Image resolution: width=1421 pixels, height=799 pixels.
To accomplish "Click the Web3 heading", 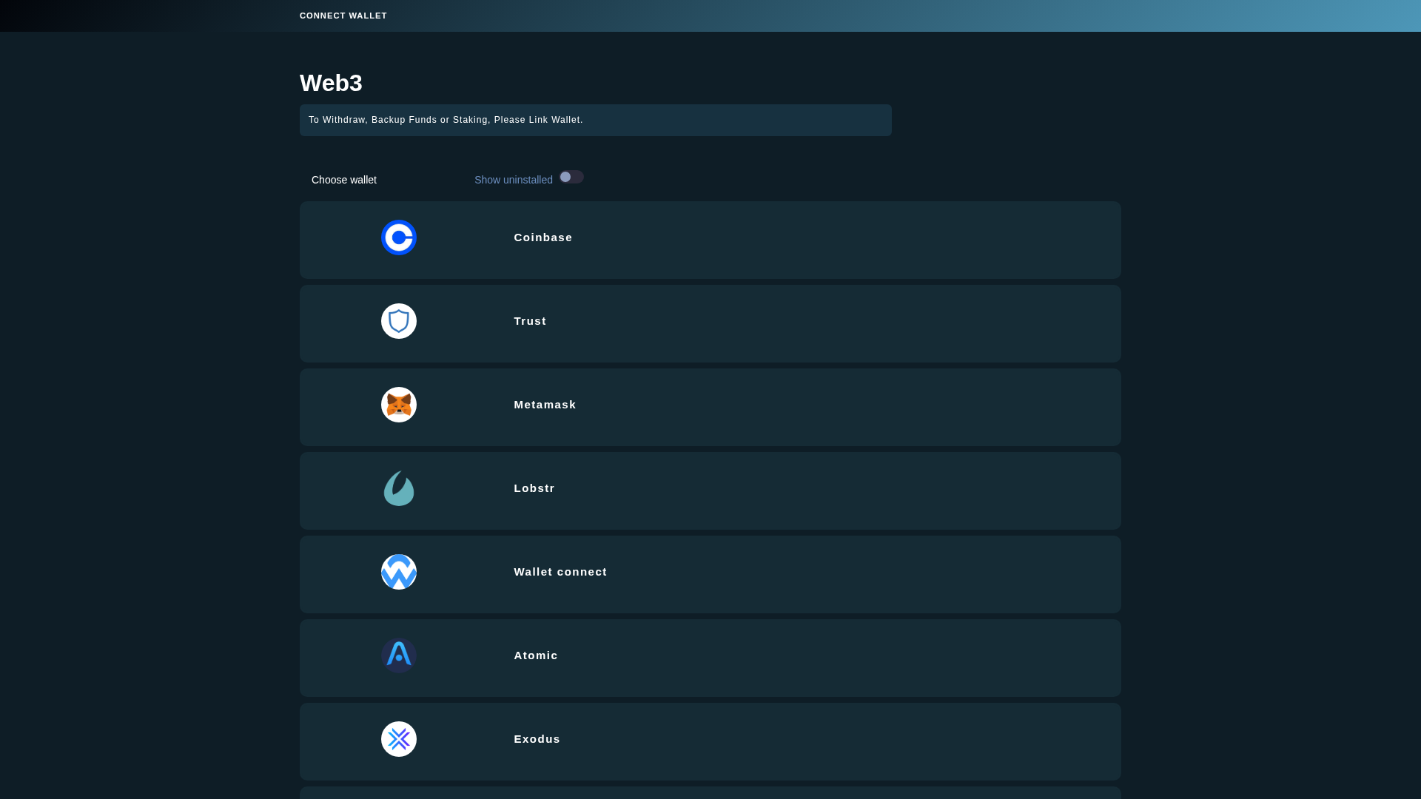I will [x=331, y=83].
